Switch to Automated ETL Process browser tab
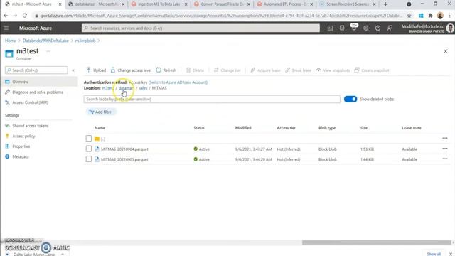This screenshot has width=455, height=256. pyautogui.click(x=285, y=4)
